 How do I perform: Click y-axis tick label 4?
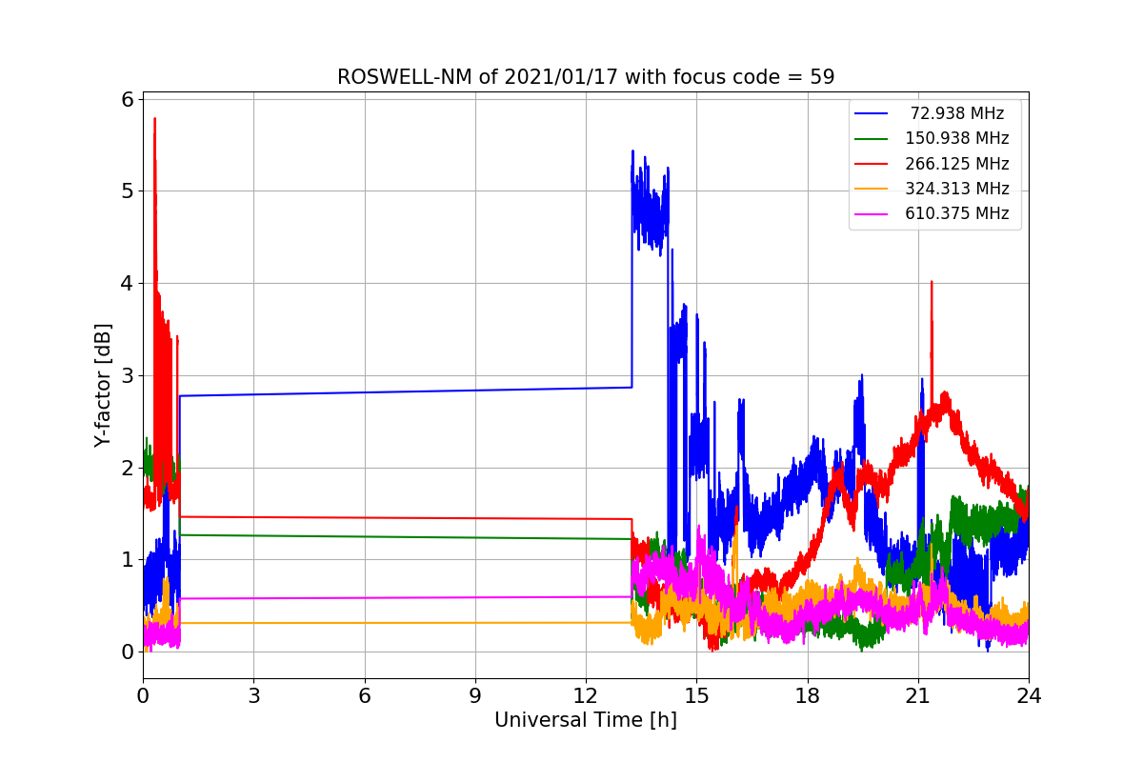tap(129, 284)
